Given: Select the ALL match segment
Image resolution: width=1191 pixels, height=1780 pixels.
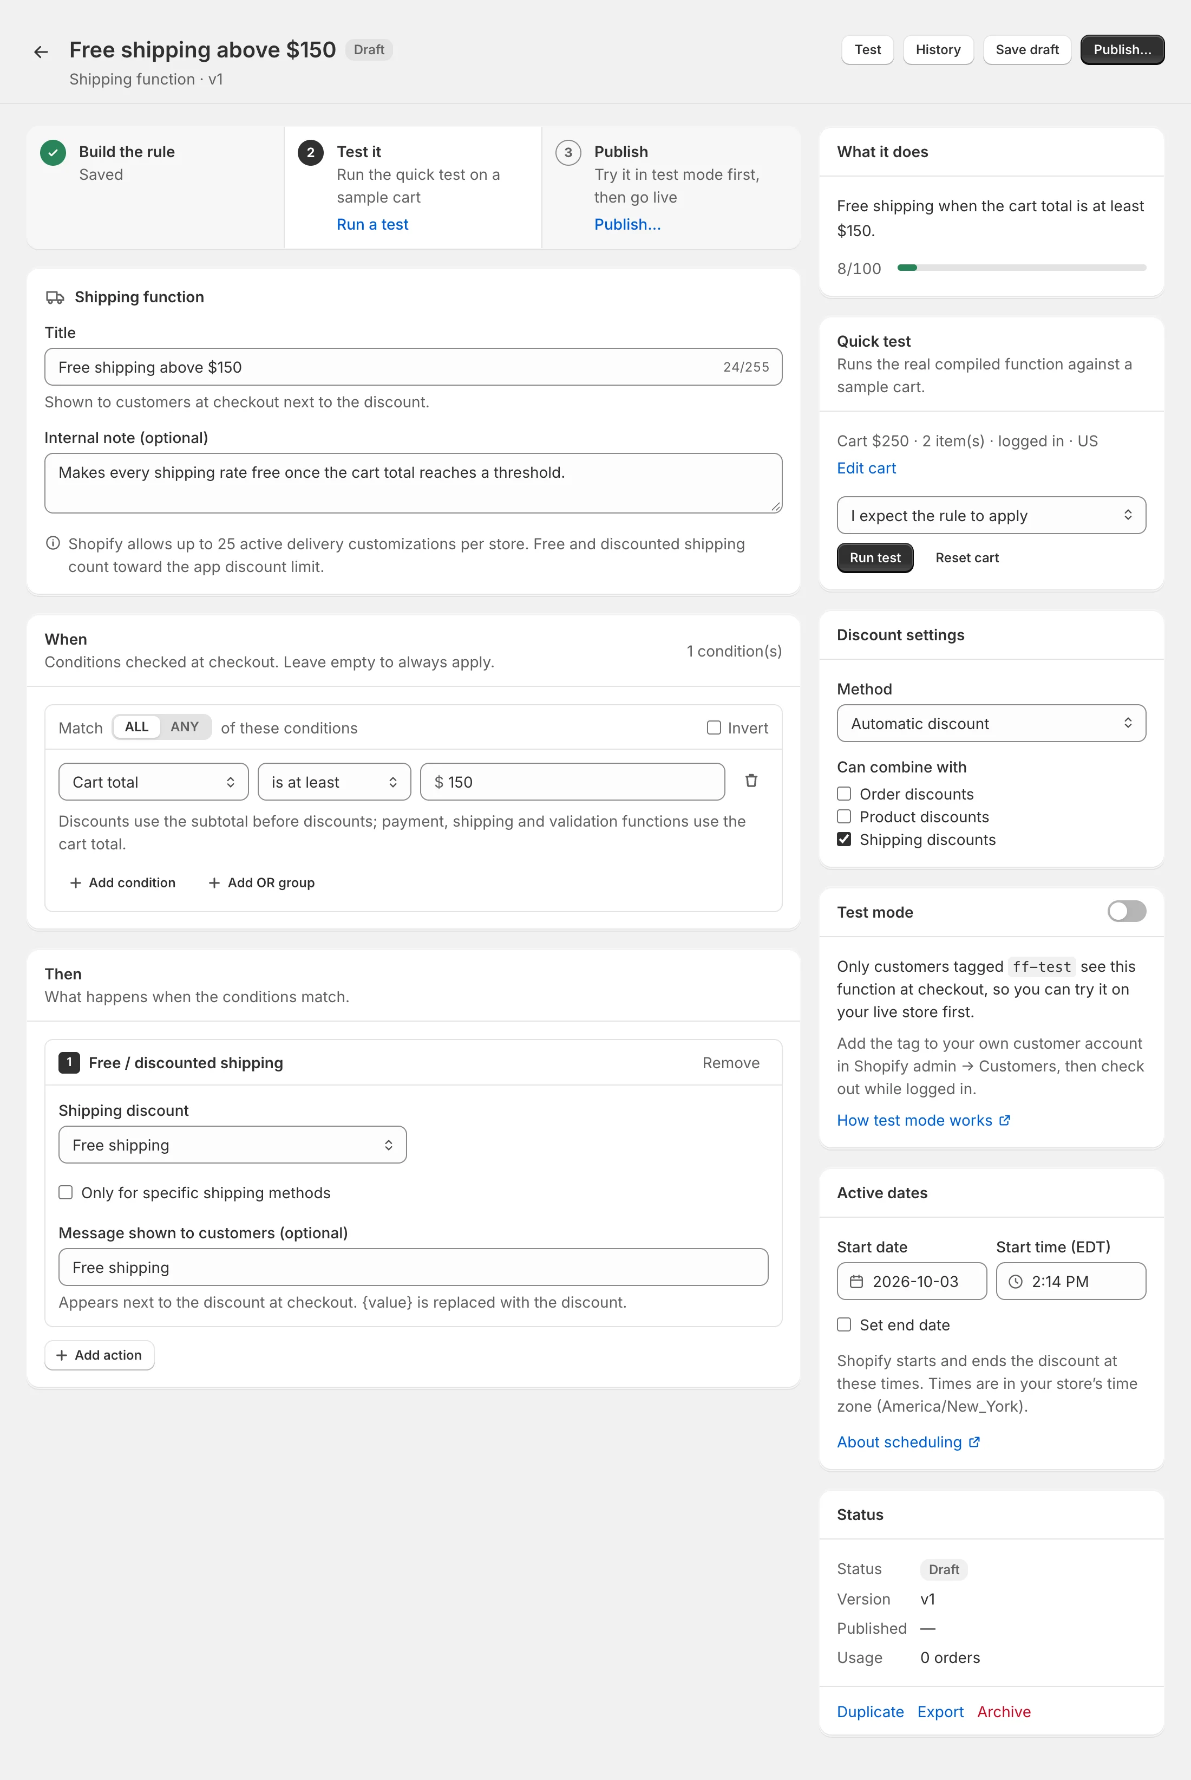Looking at the screenshot, I should [x=137, y=727].
